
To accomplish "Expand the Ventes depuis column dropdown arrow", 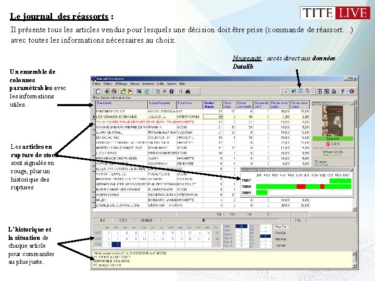I will 220,105.
